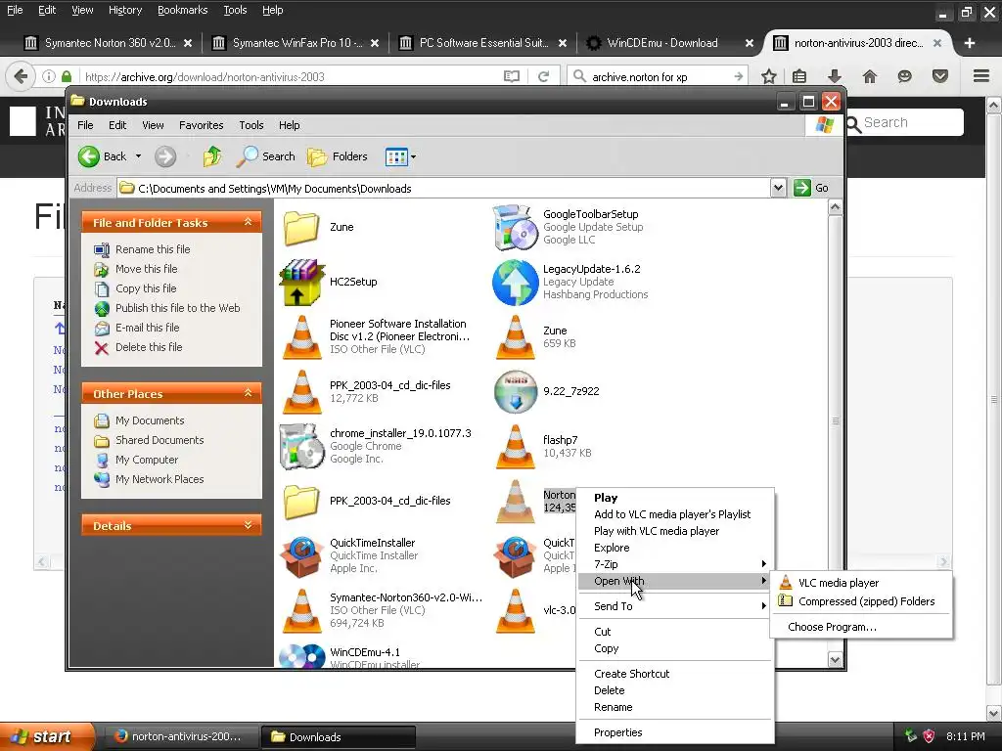Select the vlc-3.0 file icon
This screenshot has height=751, width=1002.
[516, 611]
